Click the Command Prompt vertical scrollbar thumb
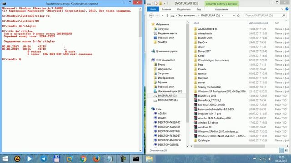The image size is (291, 163). point(140,24)
